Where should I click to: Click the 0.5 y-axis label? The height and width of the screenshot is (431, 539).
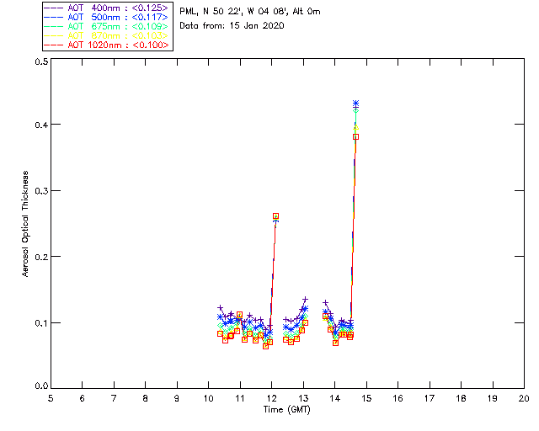point(41,61)
